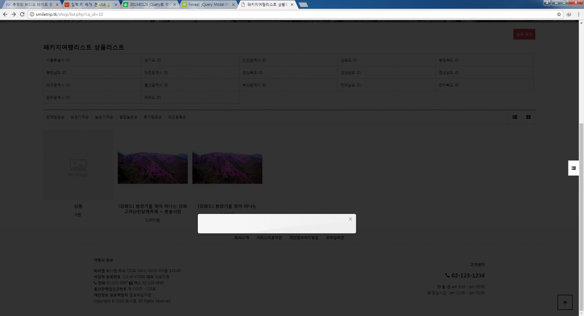Open the Chrome three-dot menu
The width and height of the screenshot is (584, 316).
pos(579,14)
